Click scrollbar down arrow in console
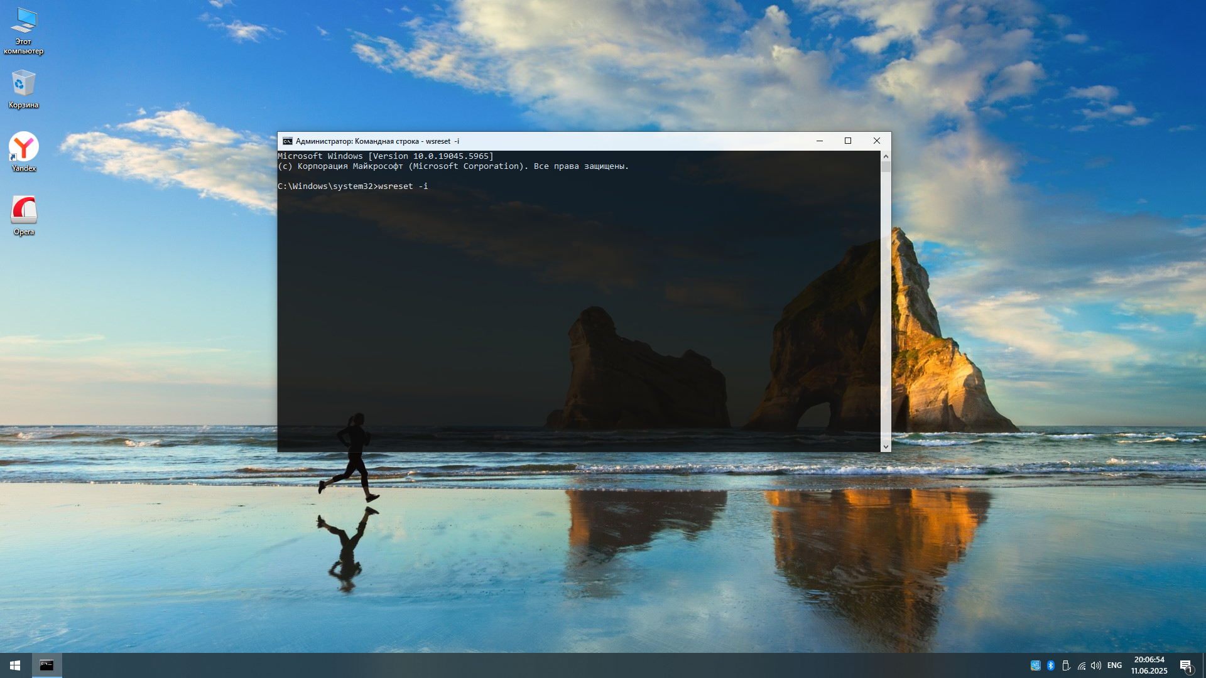 (886, 447)
